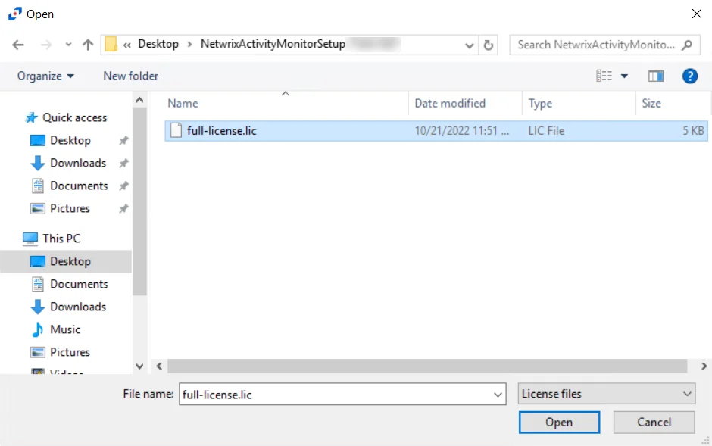This screenshot has height=446, width=712.
Task: Select Desktop under This PC
Action: coord(66,261)
